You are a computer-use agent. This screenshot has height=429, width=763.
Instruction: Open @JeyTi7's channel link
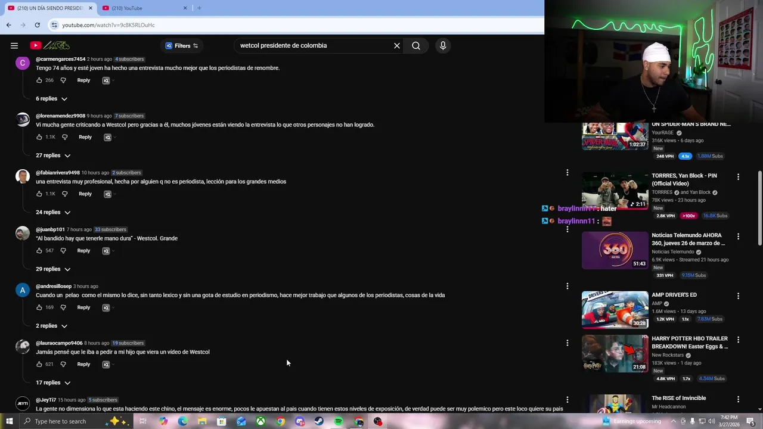click(46, 400)
